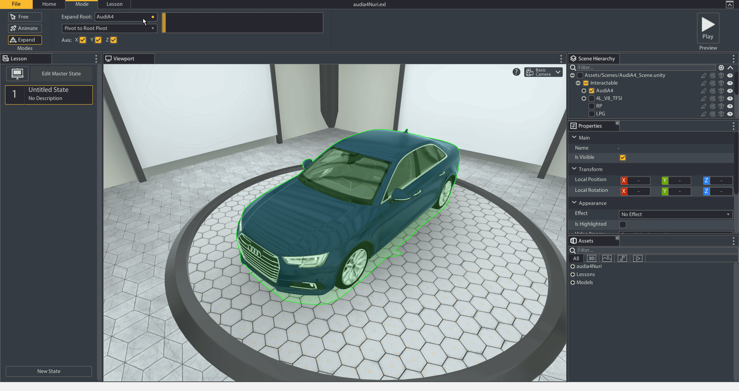This screenshot has width=739, height=391.
Task: Click the master state monitor icon
Action: tap(17, 73)
